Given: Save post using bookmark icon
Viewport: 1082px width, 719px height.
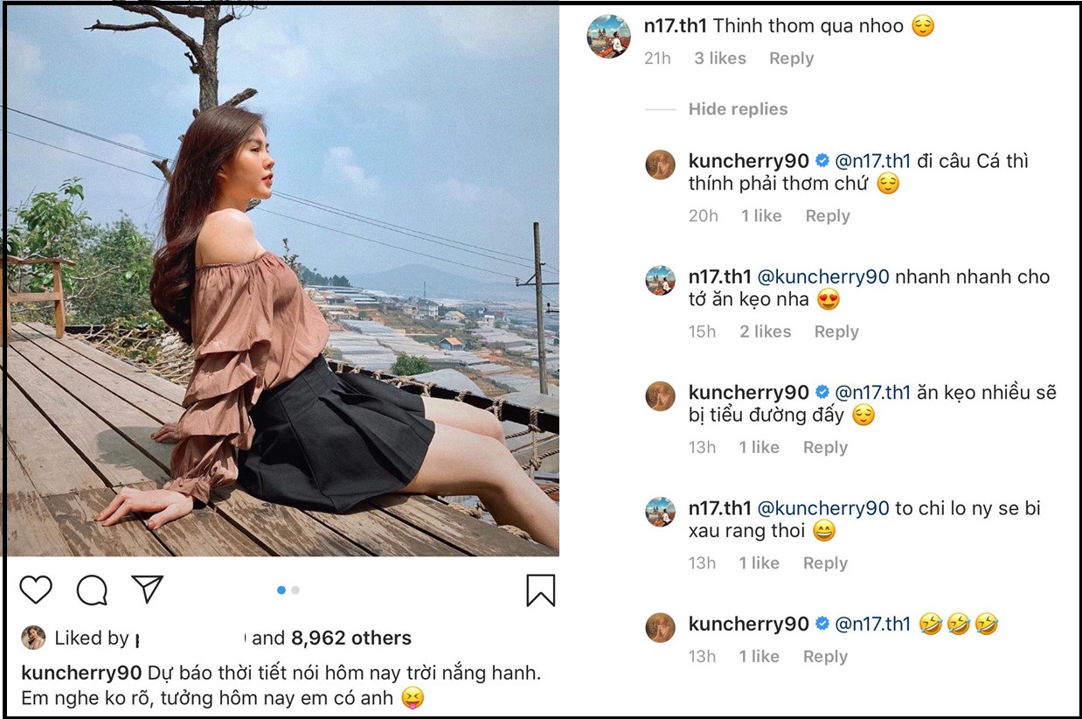Looking at the screenshot, I should coord(540,590).
